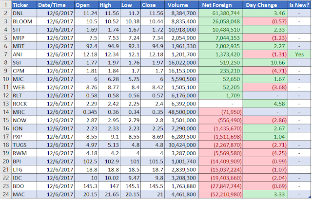
Task: Click net foreign value 61,380,744
Action: click(220, 13)
